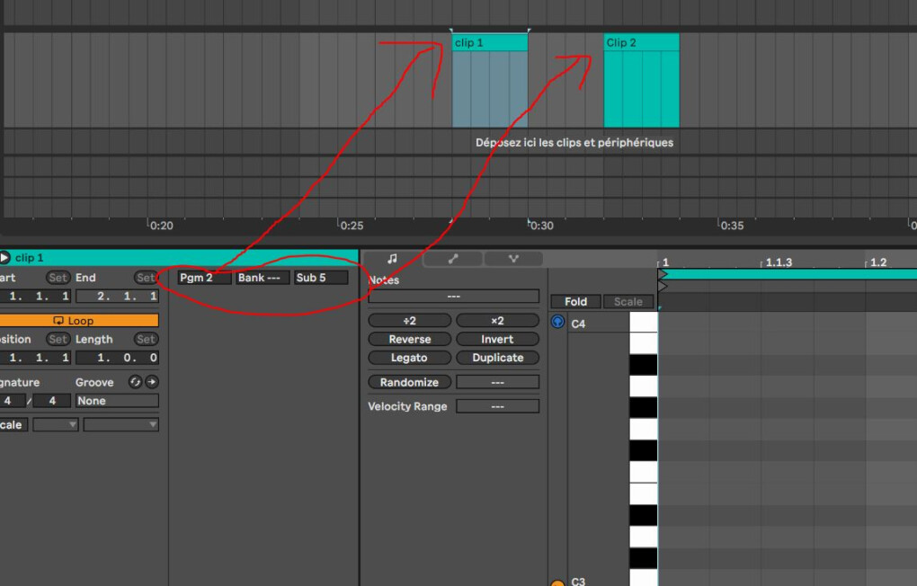Click the ÷2 halve tempo button
917x586 pixels.
(409, 321)
